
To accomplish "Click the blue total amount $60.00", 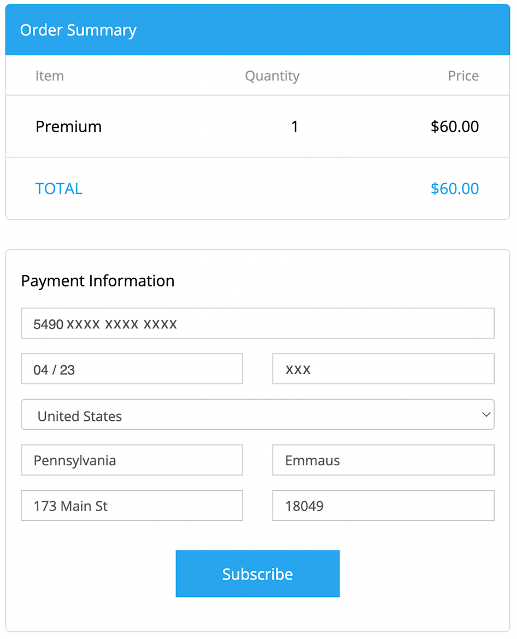I will pyautogui.click(x=454, y=189).
